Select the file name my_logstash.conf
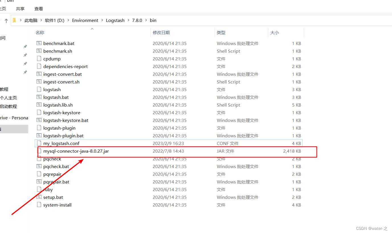This screenshot has height=233, width=392. 61,143
